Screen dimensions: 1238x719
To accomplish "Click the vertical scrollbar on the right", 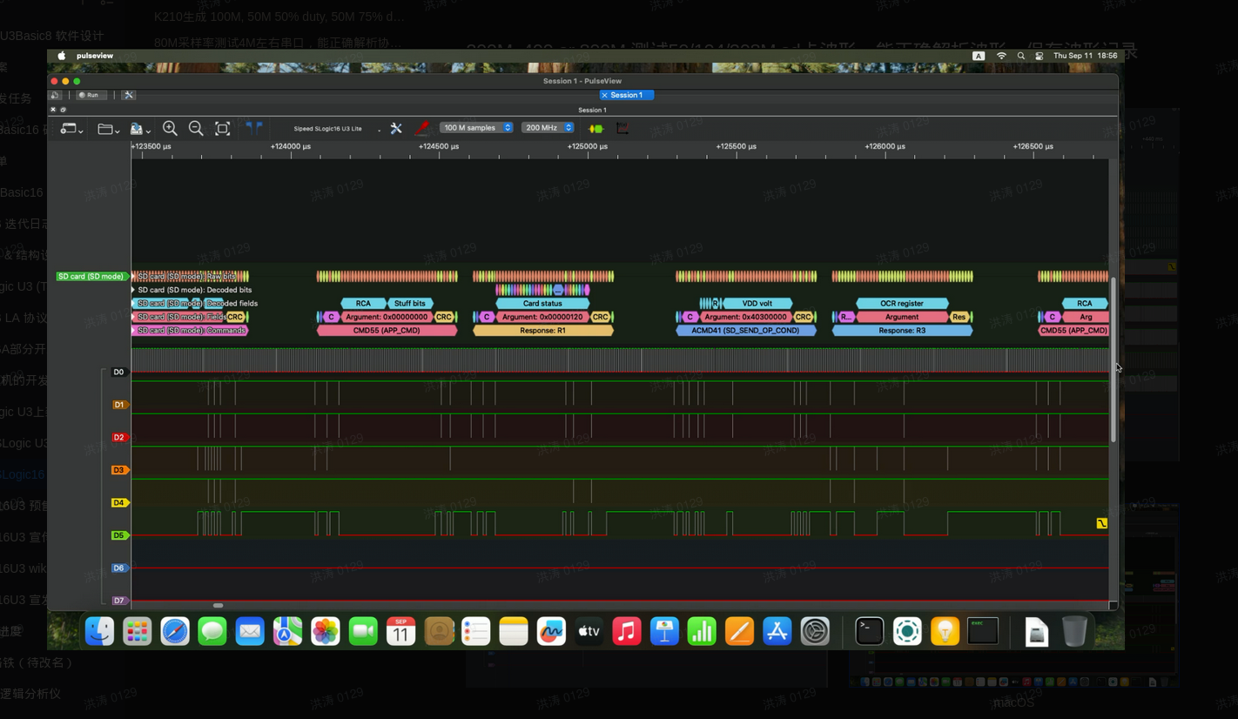I will point(1113,359).
